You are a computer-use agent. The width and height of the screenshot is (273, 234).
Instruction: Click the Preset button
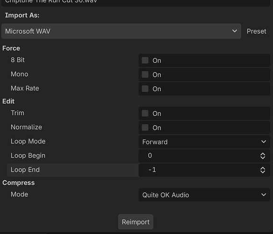(x=257, y=31)
